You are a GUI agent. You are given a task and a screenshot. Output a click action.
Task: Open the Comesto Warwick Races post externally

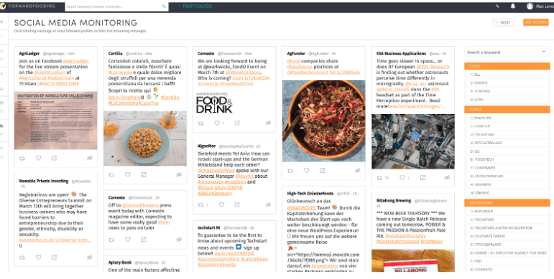[236, 123]
